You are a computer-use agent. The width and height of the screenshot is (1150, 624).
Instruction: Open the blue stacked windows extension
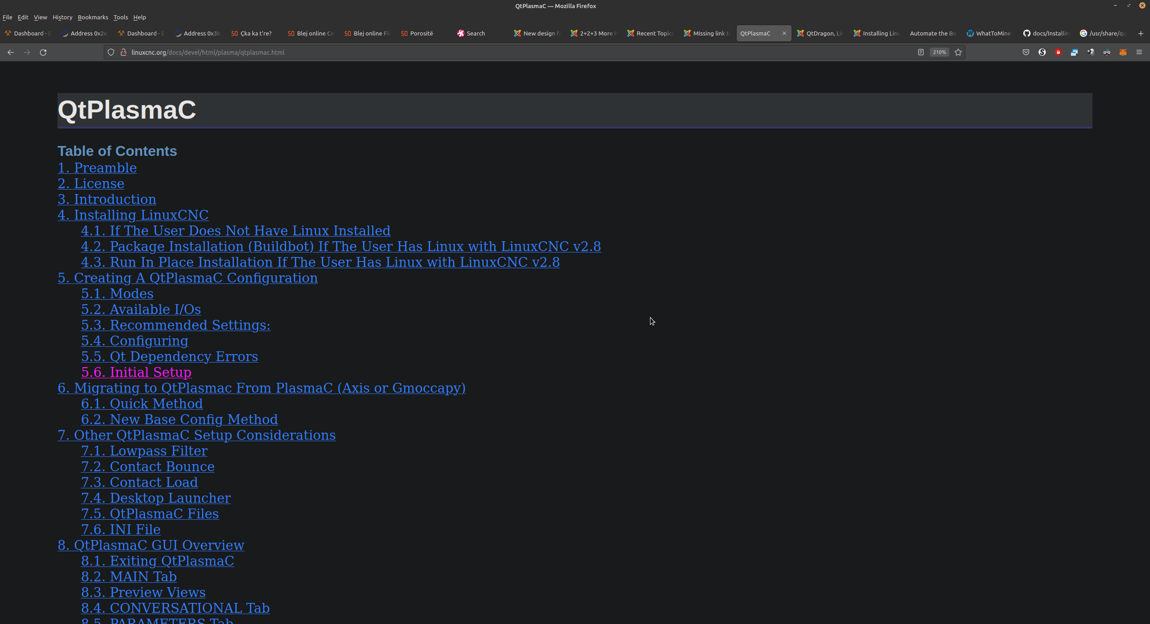(1075, 52)
